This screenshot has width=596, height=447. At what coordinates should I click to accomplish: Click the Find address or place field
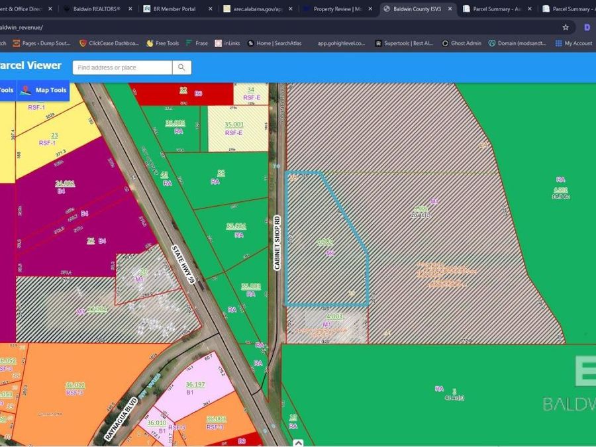[x=123, y=68]
